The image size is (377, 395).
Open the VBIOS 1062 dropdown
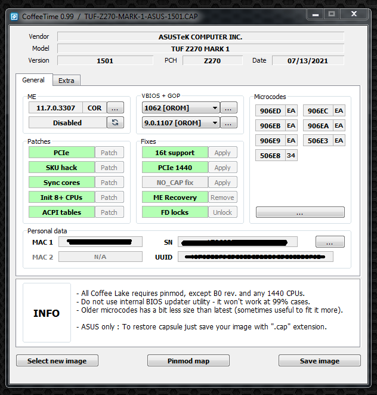181,108
